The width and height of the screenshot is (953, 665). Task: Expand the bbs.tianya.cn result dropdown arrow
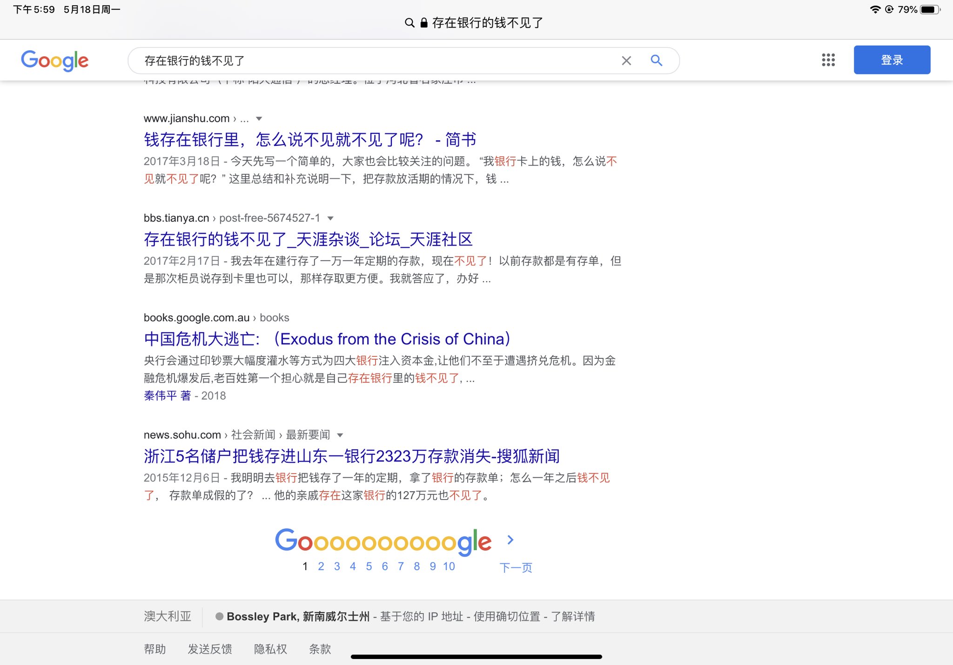click(330, 218)
